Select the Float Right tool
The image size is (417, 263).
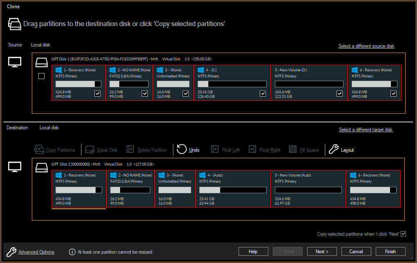point(253,149)
